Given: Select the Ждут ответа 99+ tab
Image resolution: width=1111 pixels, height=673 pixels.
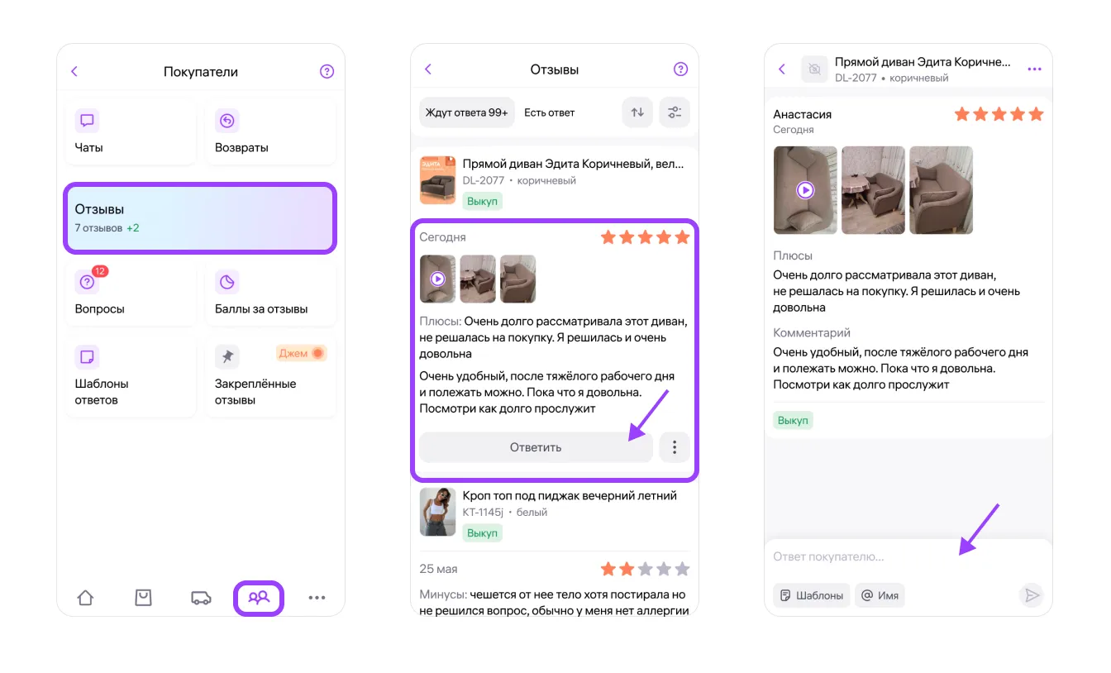Looking at the screenshot, I should [x=466, y=112].
